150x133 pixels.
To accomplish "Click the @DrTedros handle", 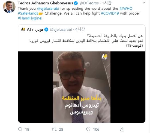I will pos(89,3).
